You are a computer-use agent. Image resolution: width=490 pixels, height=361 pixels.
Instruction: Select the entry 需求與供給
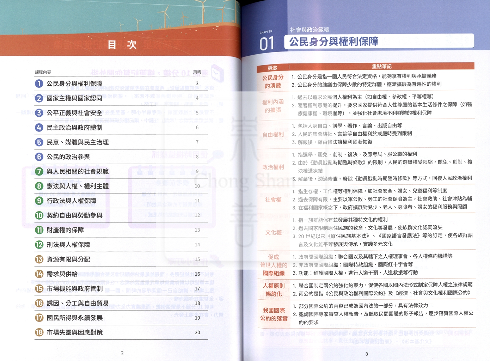tap(62, 274)
